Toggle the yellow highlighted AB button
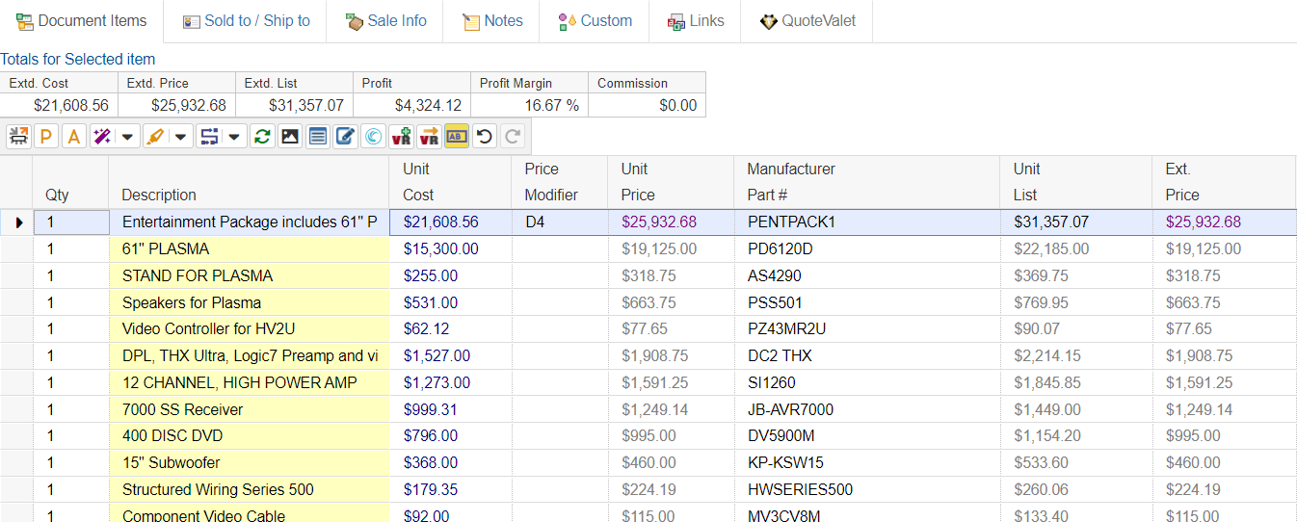Viewport: 1297px width, 522px height. pos(457,137)
